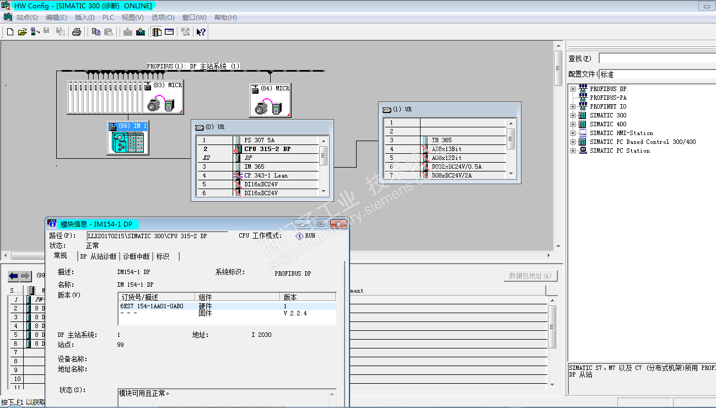This screenshot has height=408, width=716.
Task: Open the 视图(V) menu
Action: click(x=133, y=18)
